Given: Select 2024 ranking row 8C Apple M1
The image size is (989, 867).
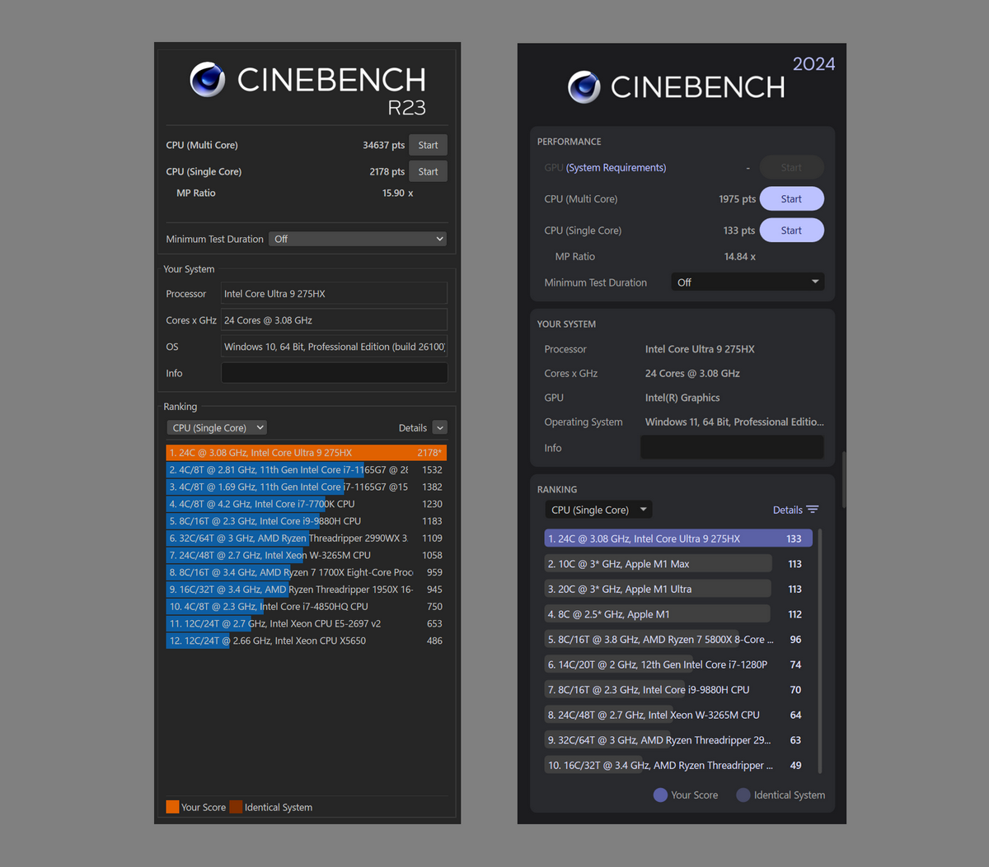Looking at the screenshot, I should (x=678, y=614).
